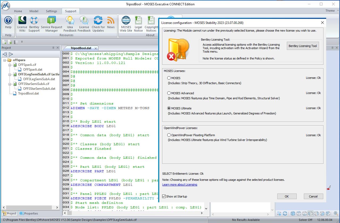Run Check for Updates

(98, 24)
